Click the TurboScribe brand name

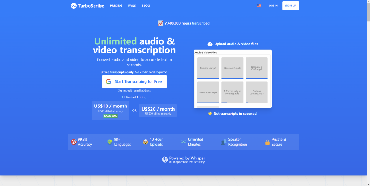[x=91, y=6]
